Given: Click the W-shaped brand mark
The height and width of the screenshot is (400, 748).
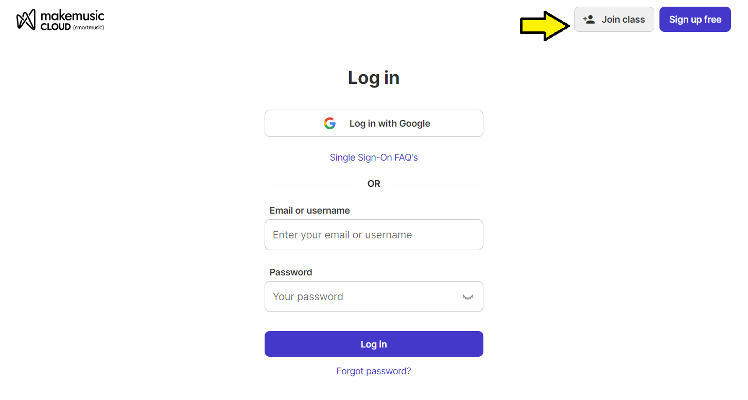Looking at the screenshot, I should coord(27,19).
